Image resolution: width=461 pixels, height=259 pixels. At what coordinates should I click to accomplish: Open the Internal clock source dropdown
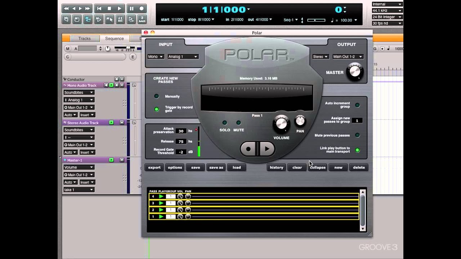pyautogui.click(x=387, y=4)
